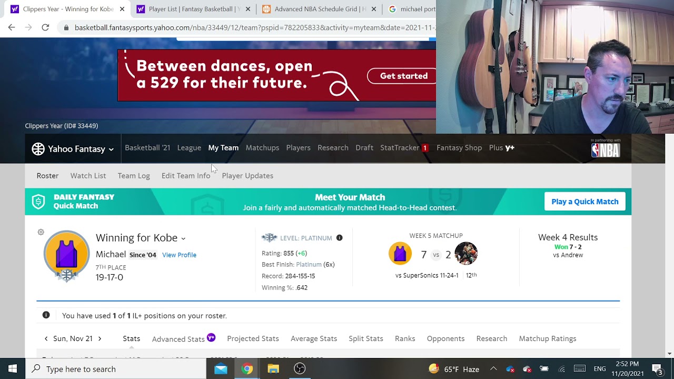Open Draft nav item

[364, 148]
